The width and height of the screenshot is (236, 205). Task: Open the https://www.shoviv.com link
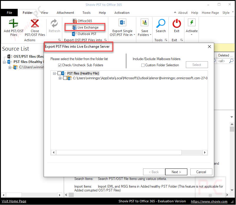pos(209,201)
